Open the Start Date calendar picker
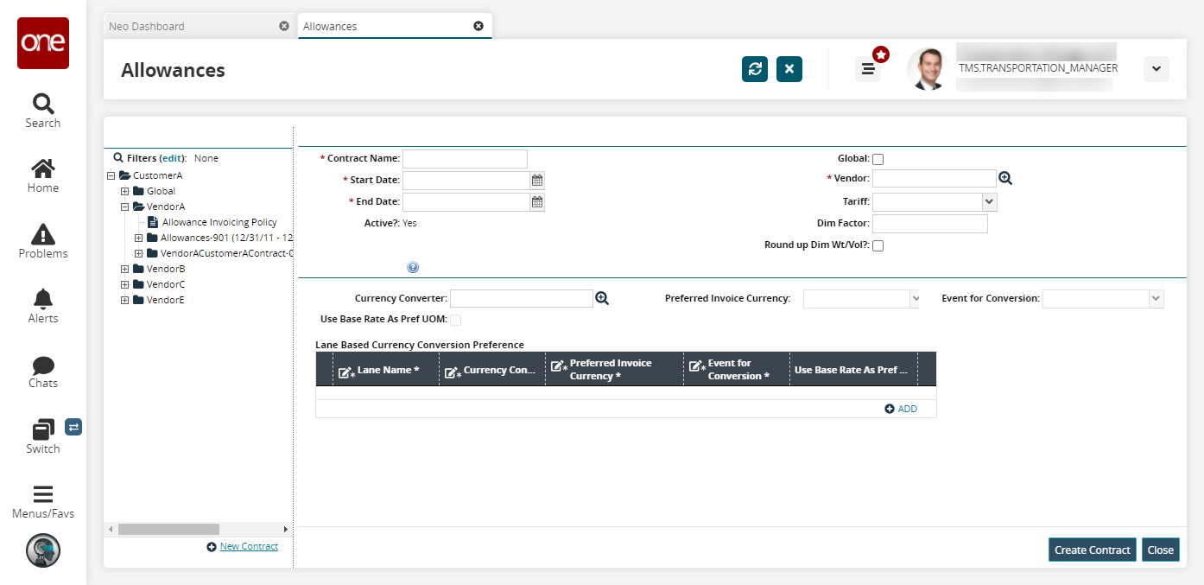Screen dimensions: 1204x585 (537, 180)
